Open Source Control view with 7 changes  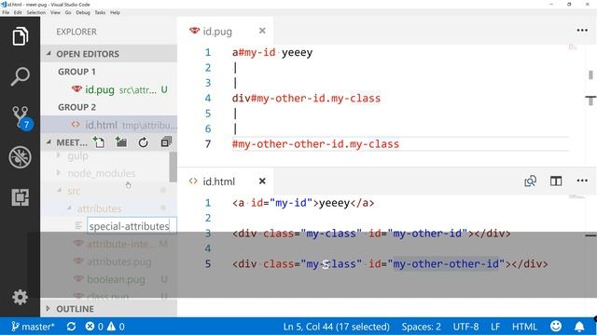[21, 117]
